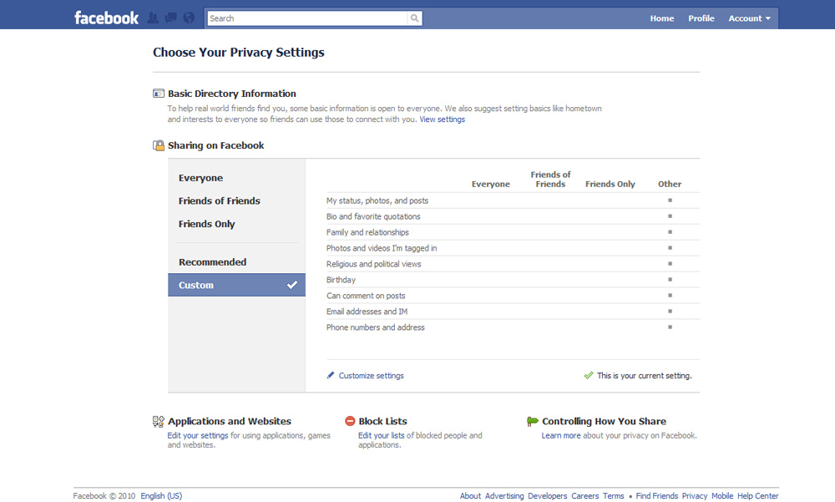Go to Home
Viewport: 835px width, 502px height.
click(662, 18)
